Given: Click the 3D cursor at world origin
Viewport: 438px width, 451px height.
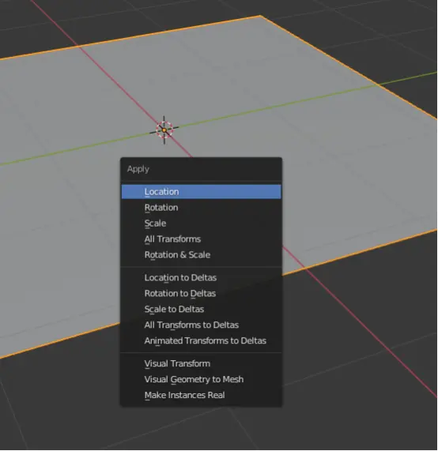Looking at the screenshot, I should tap(164, 130).
